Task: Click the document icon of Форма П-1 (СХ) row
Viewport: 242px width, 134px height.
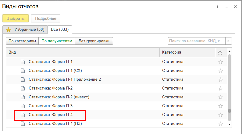Action: [23, 71]
